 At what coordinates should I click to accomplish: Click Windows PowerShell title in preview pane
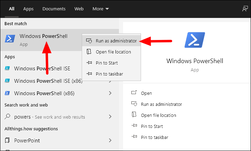point(195,61)
